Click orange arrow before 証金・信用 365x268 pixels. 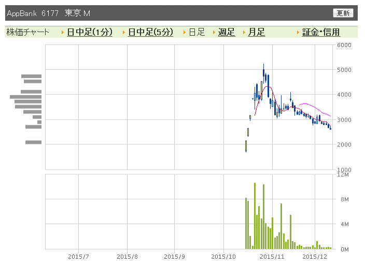298,32
